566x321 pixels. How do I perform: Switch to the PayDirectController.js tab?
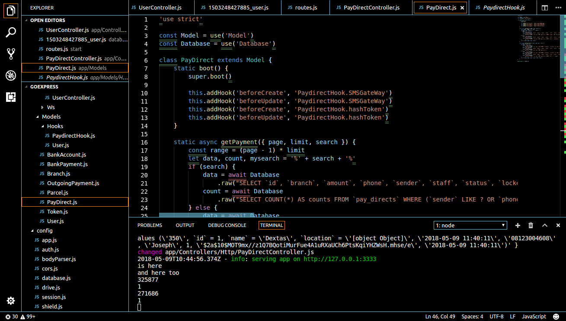[371, 8]
